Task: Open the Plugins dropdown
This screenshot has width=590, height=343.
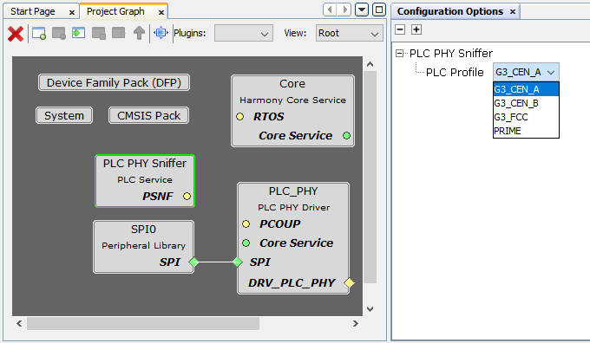Action: click(x=244, y=34)
